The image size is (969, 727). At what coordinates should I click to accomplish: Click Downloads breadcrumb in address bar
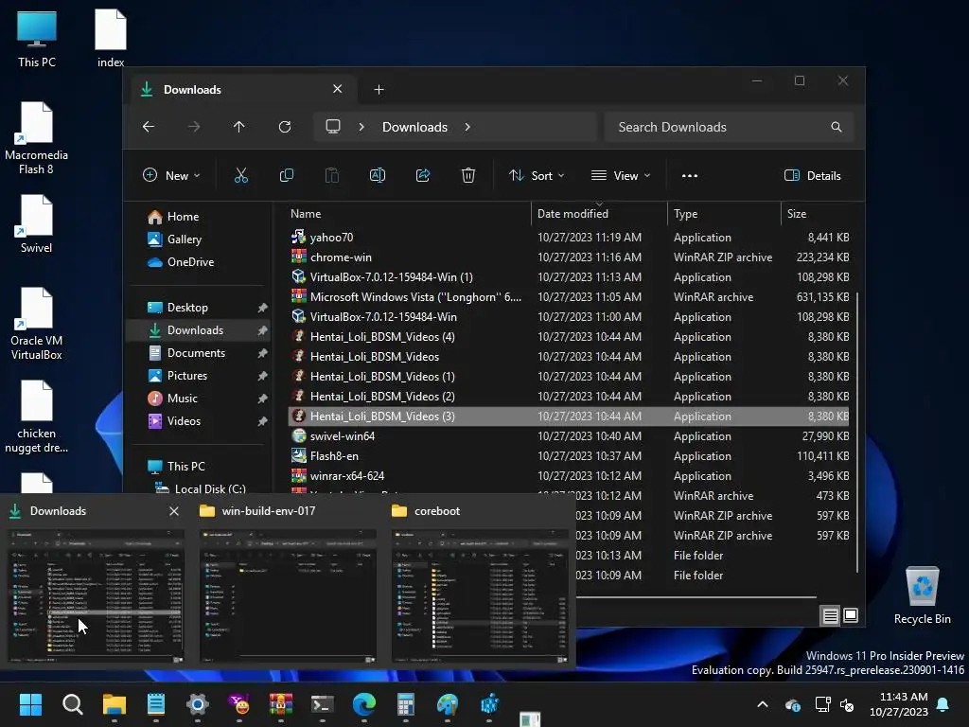pos(414,127)
